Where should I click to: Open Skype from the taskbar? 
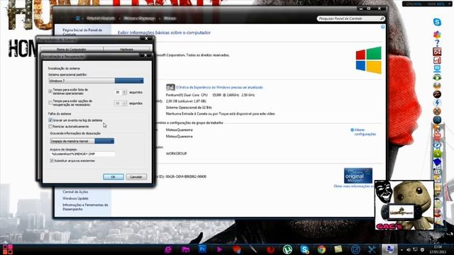[x=304, y=249]
